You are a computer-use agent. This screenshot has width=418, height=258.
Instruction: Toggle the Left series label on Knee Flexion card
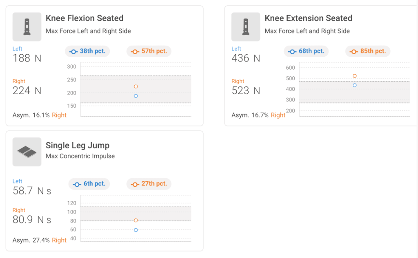click(17, 49)
